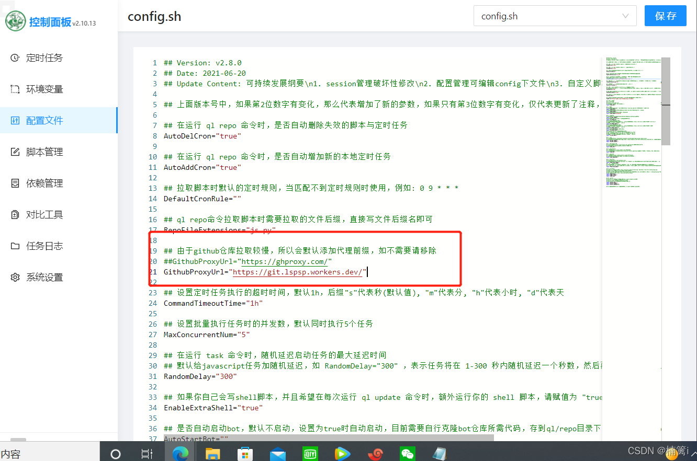Screen dimensions: 697x461
Task: Click the 控制面板 logo icon
Action: click(15, 21)
